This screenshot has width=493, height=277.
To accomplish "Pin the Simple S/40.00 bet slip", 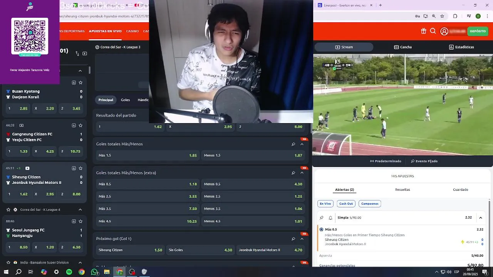I will pyautogui.click(x=322, y=218).
